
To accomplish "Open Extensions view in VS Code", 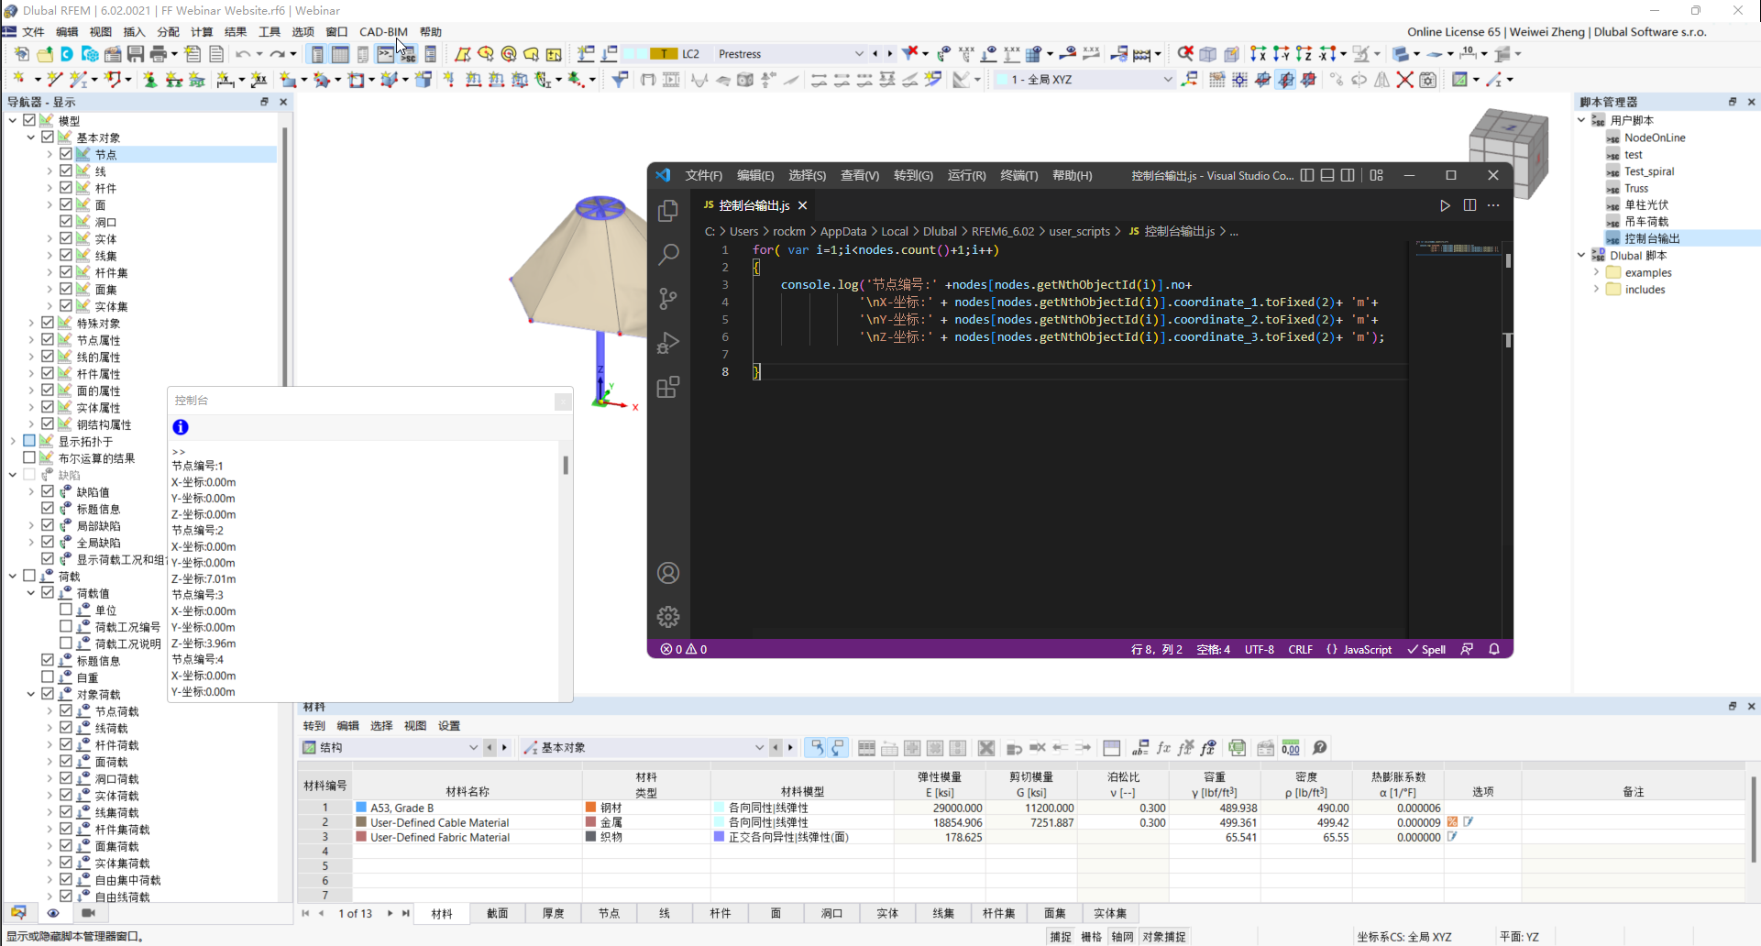I will coord(668,387).
